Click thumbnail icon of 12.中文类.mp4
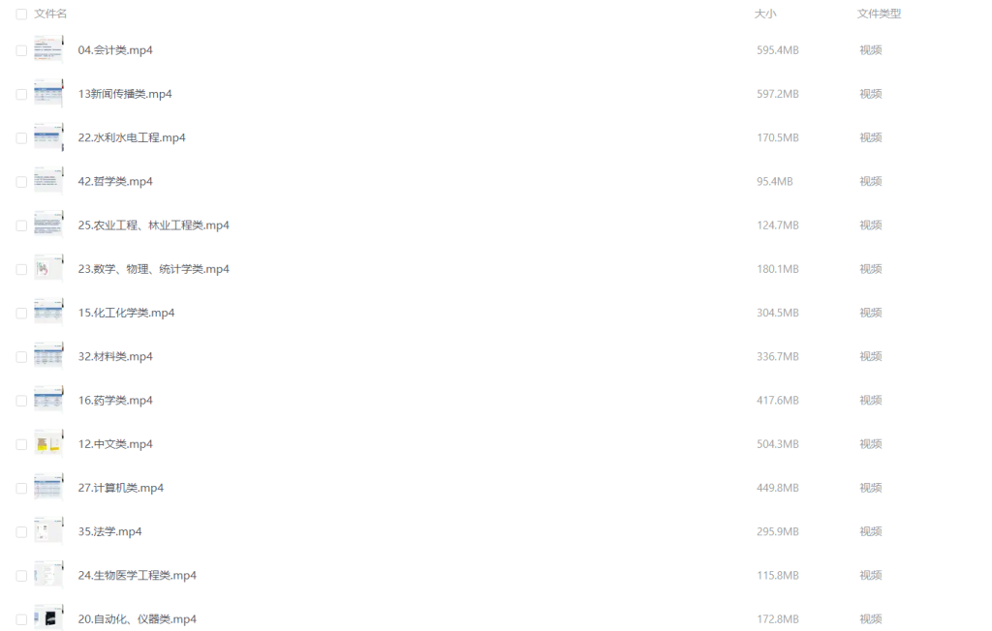The image size is (992, 631). click(x=48, y=444)
